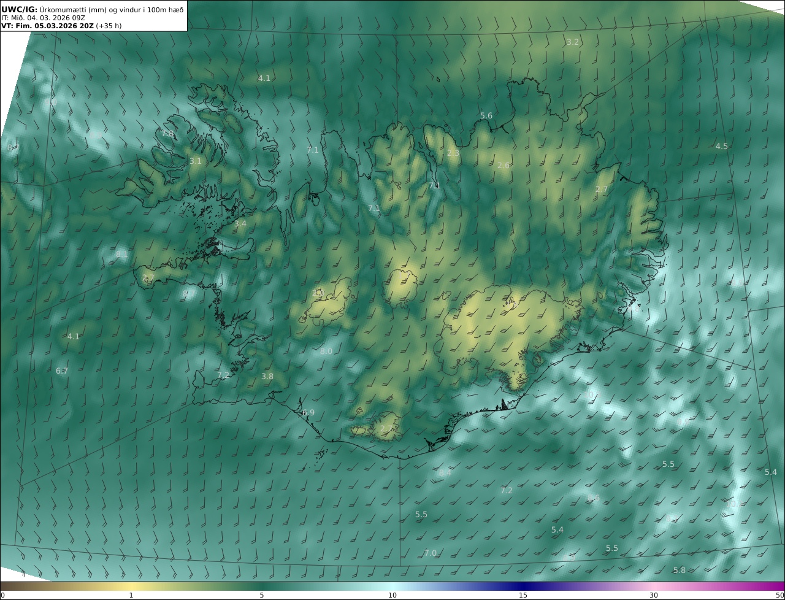The width and height of the screenshot is (785, 600).
Task: Click the 2.3 value label on the map
Action: click(453, 153)
